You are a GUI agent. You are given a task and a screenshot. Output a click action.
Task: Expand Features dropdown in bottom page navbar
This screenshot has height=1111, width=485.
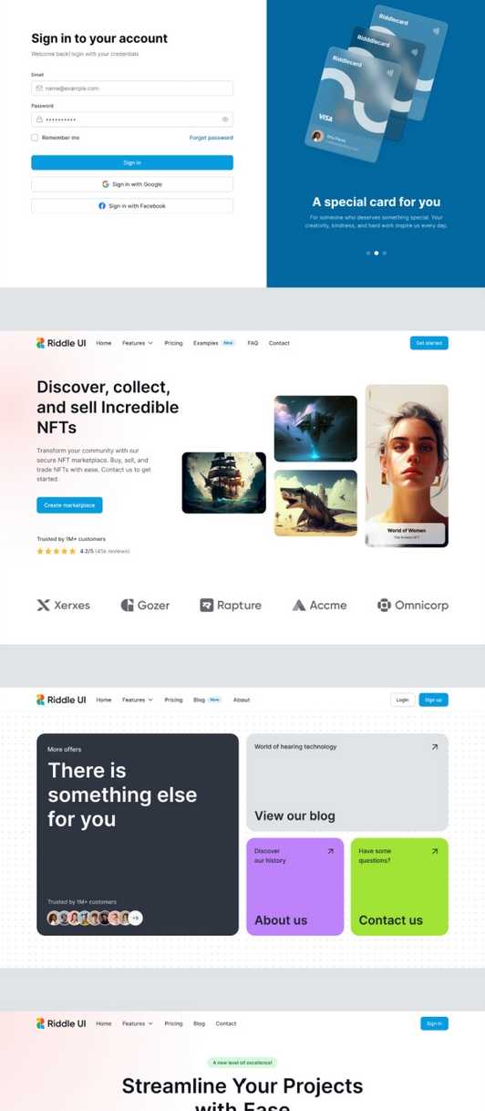point(138,1023)
